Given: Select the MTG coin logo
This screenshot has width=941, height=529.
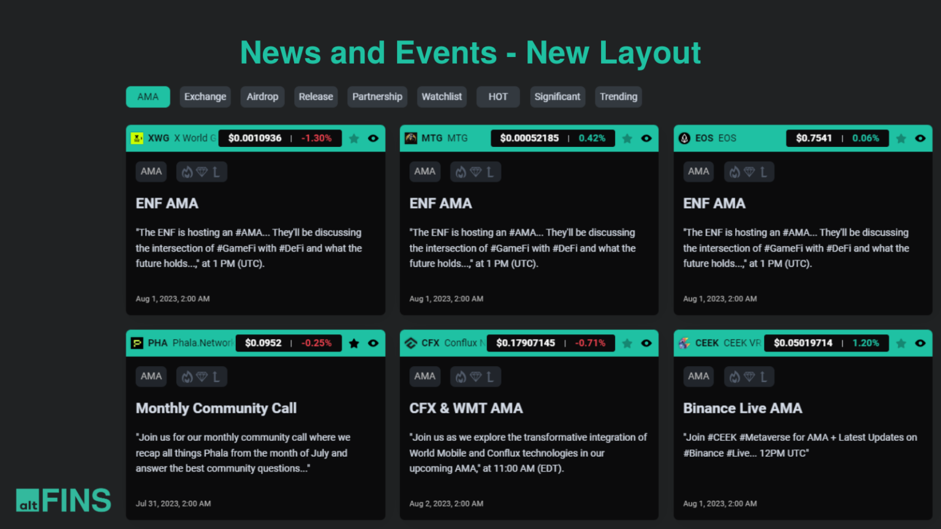Looking at the screenshot, I should (x=410, y=138).
